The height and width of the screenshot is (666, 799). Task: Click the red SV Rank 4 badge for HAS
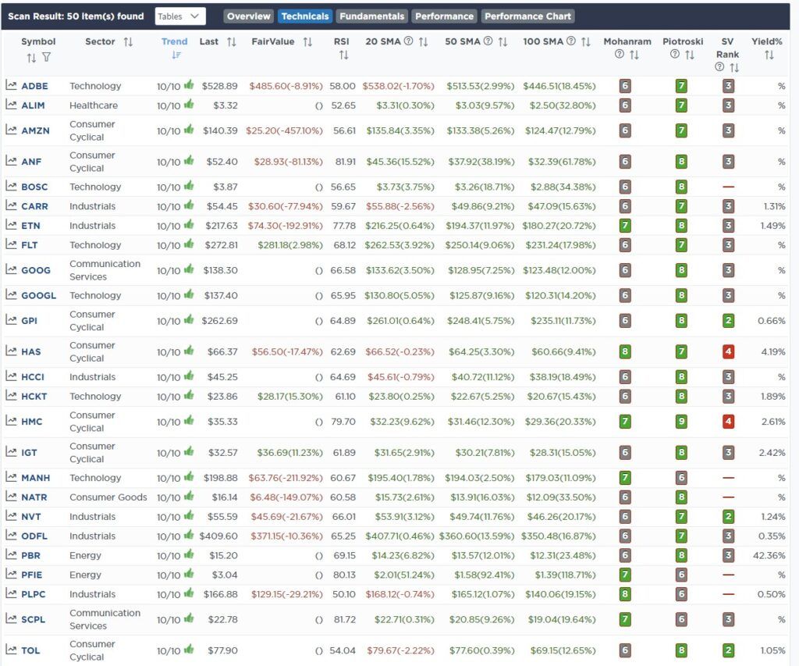click(x=728, y=351)
